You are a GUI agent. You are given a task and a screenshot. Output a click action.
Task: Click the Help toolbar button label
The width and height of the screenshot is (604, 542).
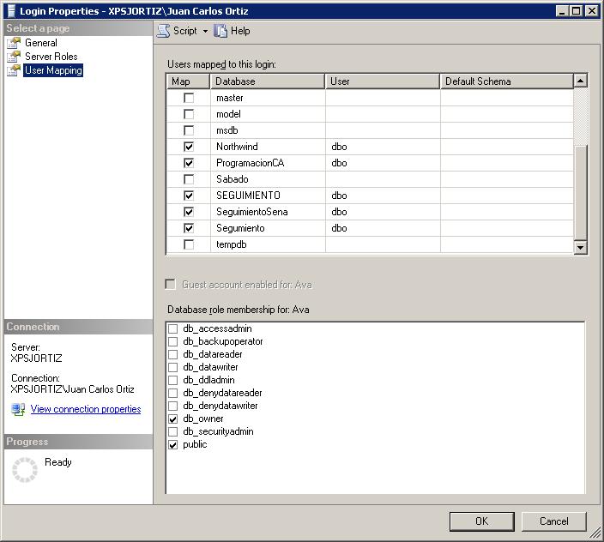[240, 31]
